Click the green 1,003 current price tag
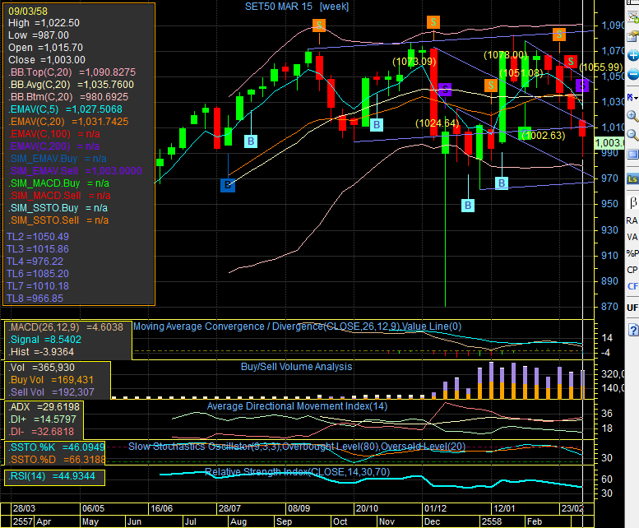Image resolution: width=639 pixels, height=528 pixels. coord(609,142)
